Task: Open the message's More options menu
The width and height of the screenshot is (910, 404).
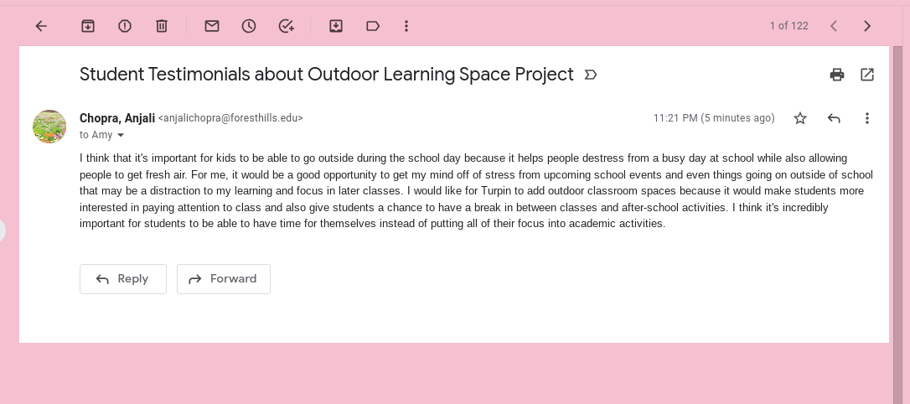Action: click(867, 118)
